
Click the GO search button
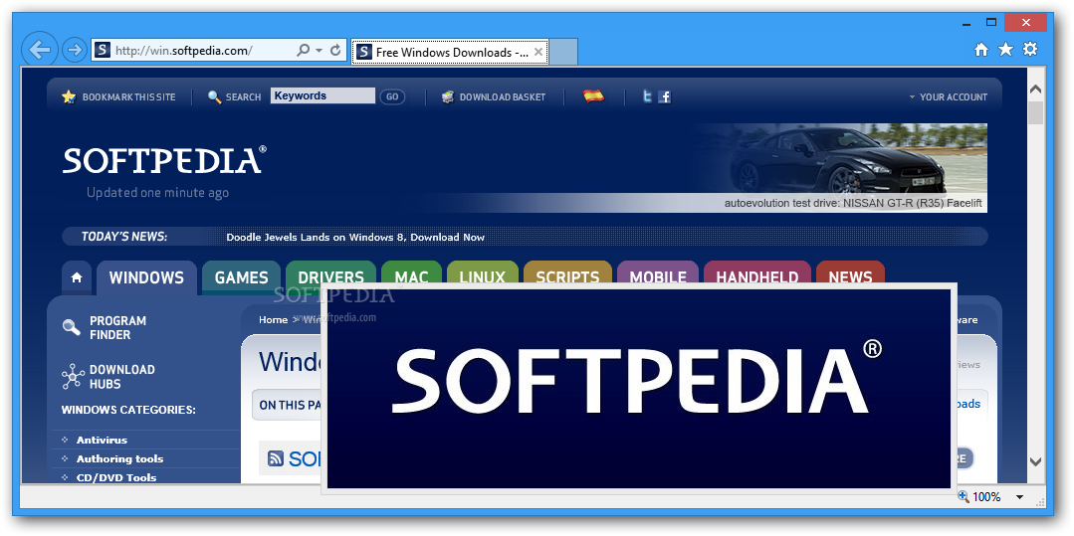click(x=392, y=96)
